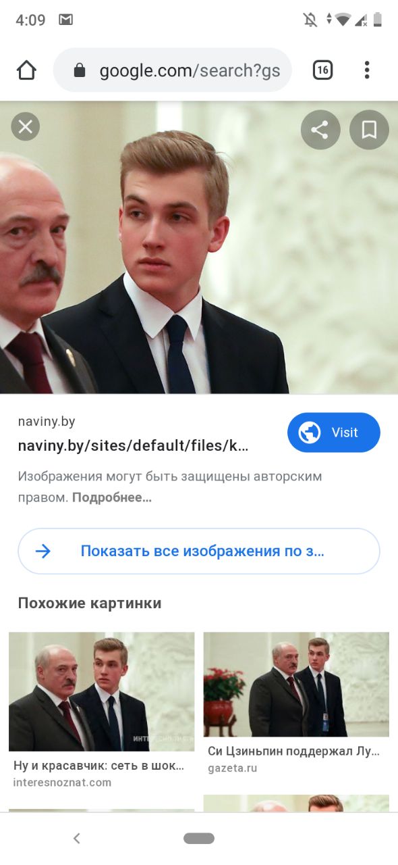This screenshot has width=398, height=865.
Task: Tap the main preview photo
Action: (x=199, y=247)
